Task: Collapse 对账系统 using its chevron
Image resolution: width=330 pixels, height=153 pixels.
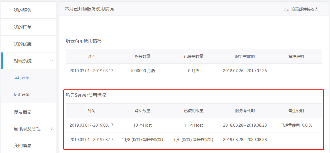Action: 51,61
